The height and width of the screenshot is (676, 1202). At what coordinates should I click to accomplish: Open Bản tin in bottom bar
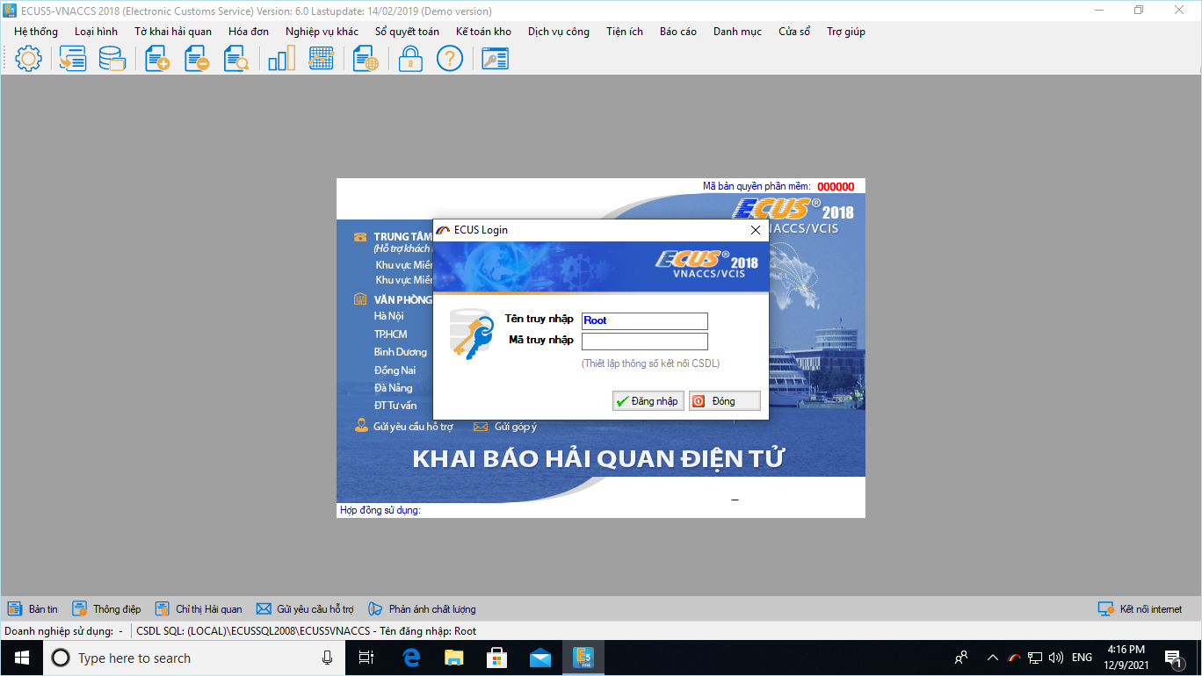[33, 609]
